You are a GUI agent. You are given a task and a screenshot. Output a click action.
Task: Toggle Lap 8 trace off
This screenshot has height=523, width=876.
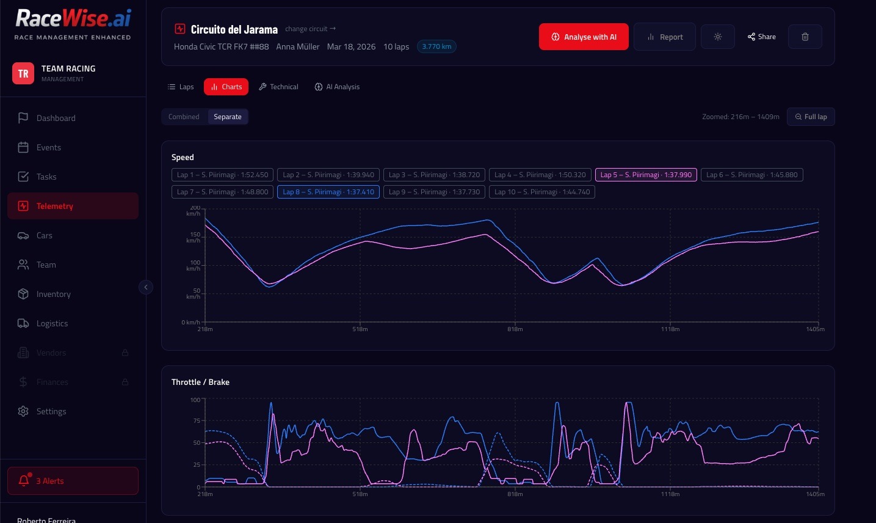click(x=328, y=192)
